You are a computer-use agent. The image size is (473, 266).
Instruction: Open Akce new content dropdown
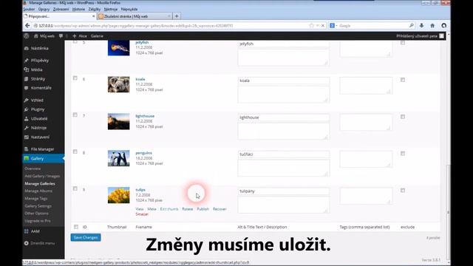80,36
